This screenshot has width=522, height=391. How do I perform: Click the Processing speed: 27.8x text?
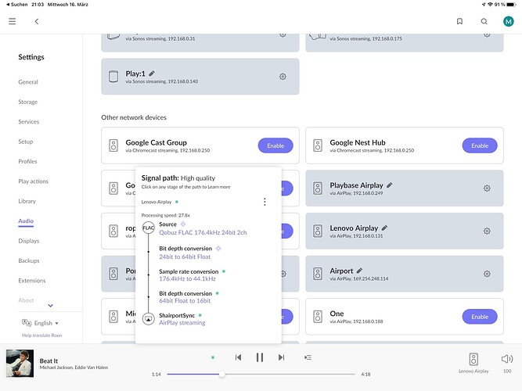point(166,215)
